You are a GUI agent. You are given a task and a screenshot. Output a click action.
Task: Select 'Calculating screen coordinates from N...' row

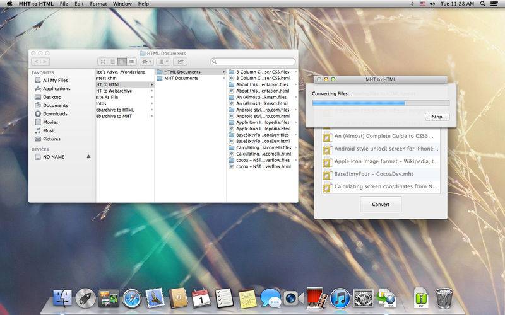coord(381,186)
